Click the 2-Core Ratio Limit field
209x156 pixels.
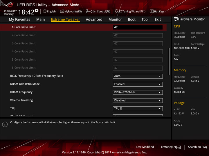138,36
